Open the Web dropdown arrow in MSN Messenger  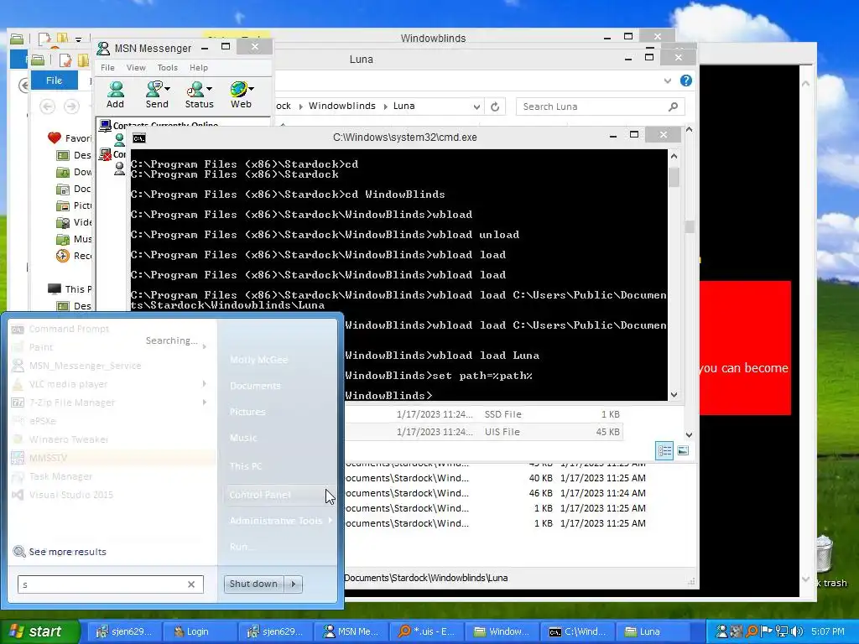click(x=251, y=88)
